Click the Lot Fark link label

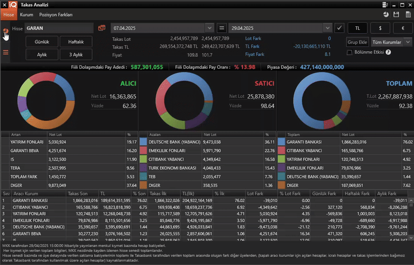(x=253, y=39)
